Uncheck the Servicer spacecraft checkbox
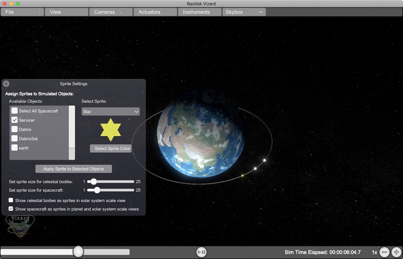Screen dimensions: 403x259 pos(14,120)
